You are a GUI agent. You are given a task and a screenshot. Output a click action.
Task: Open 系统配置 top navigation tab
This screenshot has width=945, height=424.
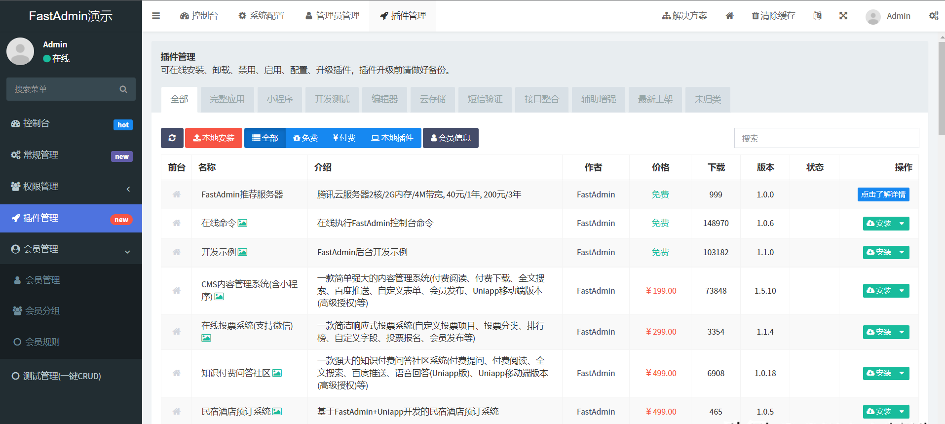261,16
